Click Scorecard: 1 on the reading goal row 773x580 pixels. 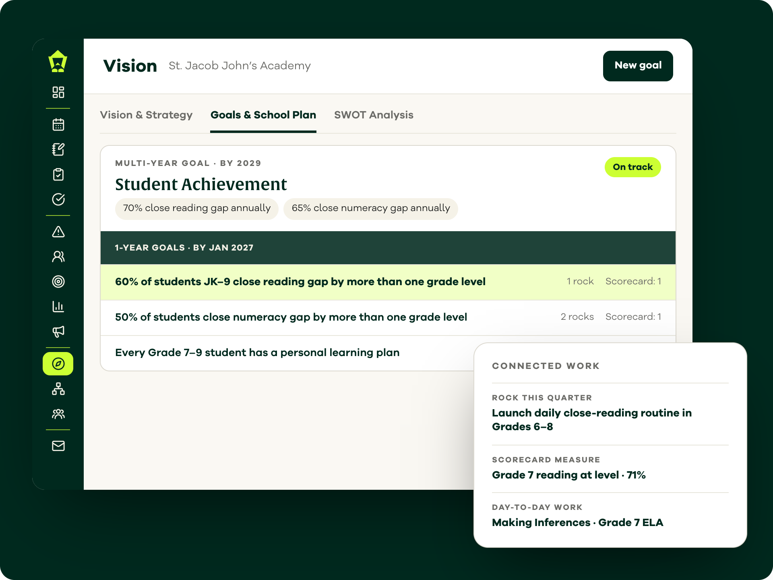click(x=633, y=282)
